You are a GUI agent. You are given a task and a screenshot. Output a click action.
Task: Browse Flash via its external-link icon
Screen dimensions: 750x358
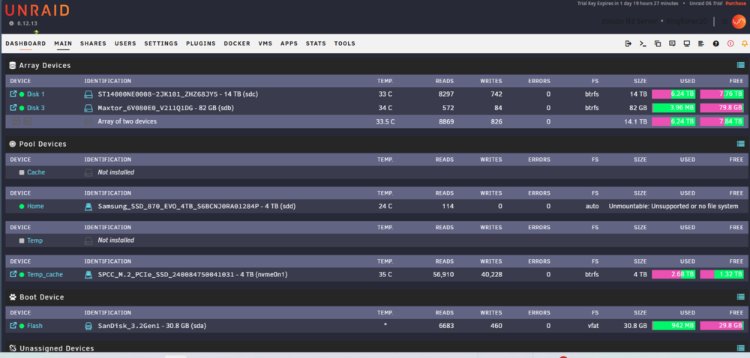tap(13, 326)
